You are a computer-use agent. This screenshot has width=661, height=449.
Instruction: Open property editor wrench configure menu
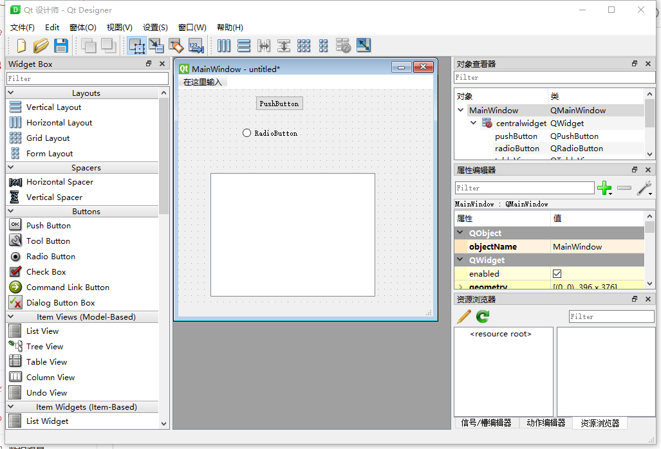[x=644, y=188]
